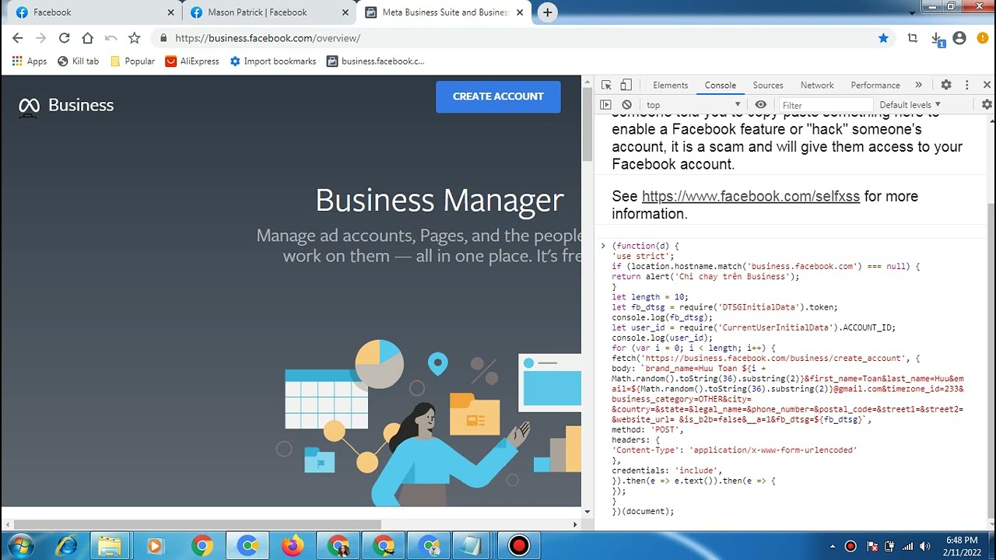Close the Mason Patrick Facebook tab
The width and height of the screenshot is (996, 560).
click(346, 12)
